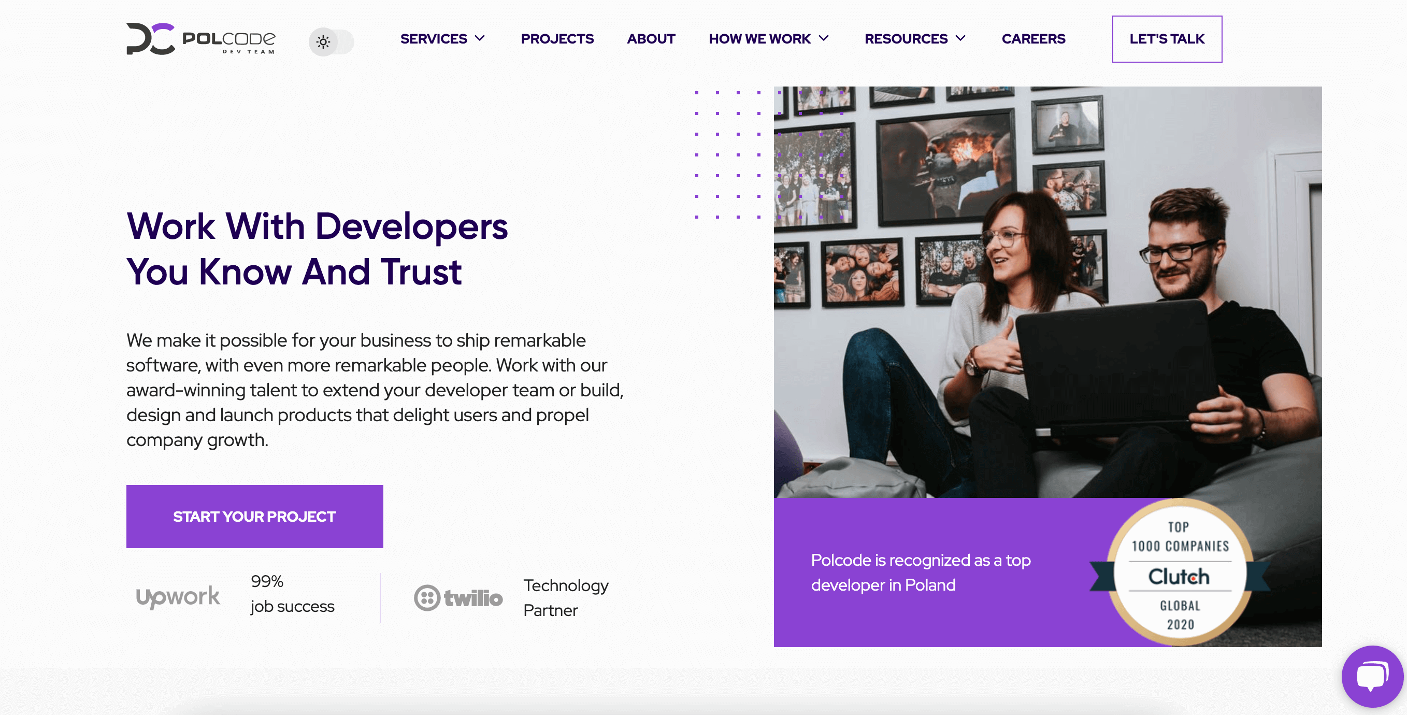Click the Twilio Technology Partner icon

(458, 596)
